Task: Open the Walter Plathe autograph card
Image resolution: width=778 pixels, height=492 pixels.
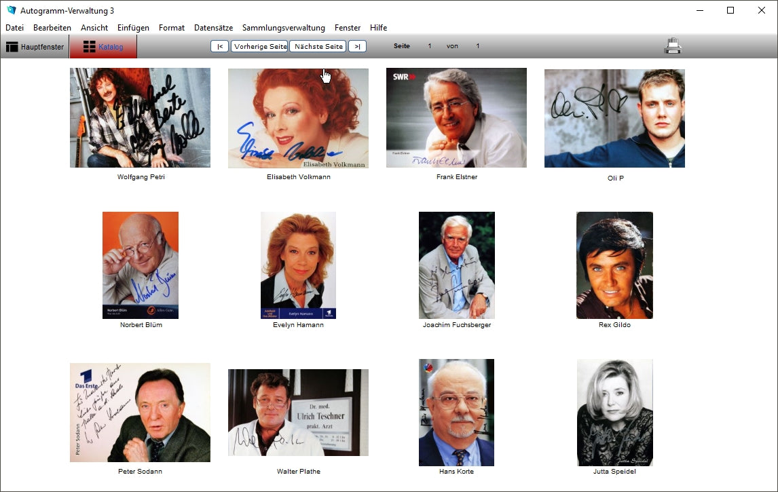Action: (298, 413)
